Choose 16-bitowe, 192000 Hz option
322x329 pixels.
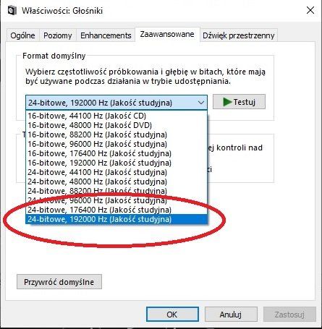116,163
